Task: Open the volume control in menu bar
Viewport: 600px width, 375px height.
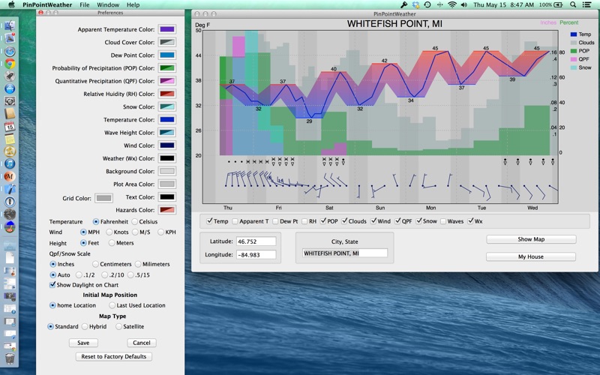Action: (463, 4)
